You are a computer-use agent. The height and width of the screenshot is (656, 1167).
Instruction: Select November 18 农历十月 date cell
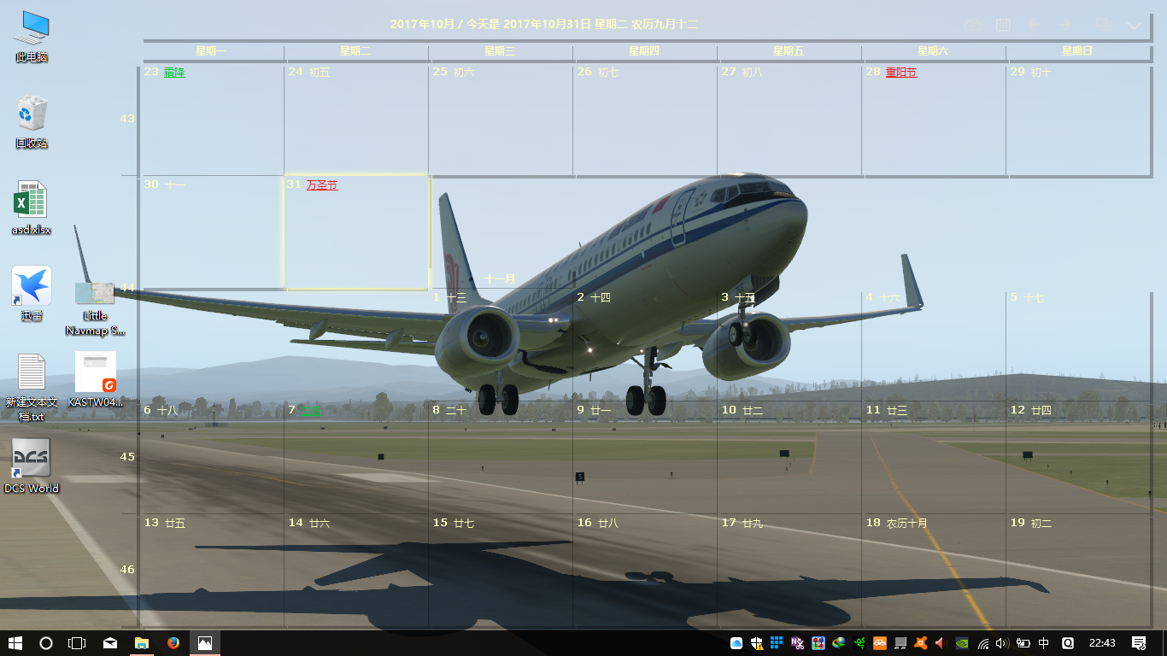click(934, 571)
